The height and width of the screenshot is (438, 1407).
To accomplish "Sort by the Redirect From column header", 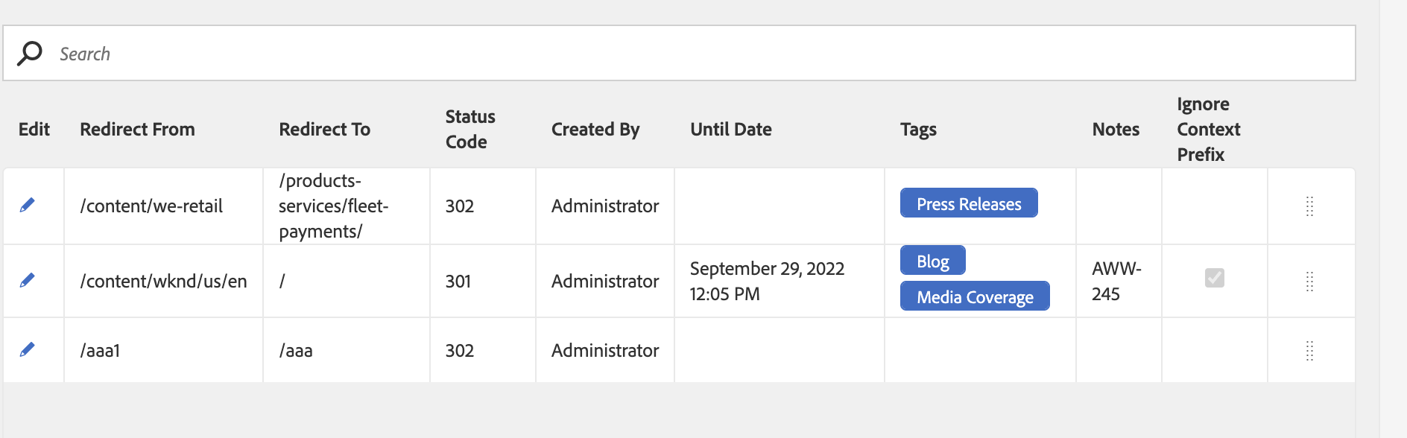I will 137,129.
